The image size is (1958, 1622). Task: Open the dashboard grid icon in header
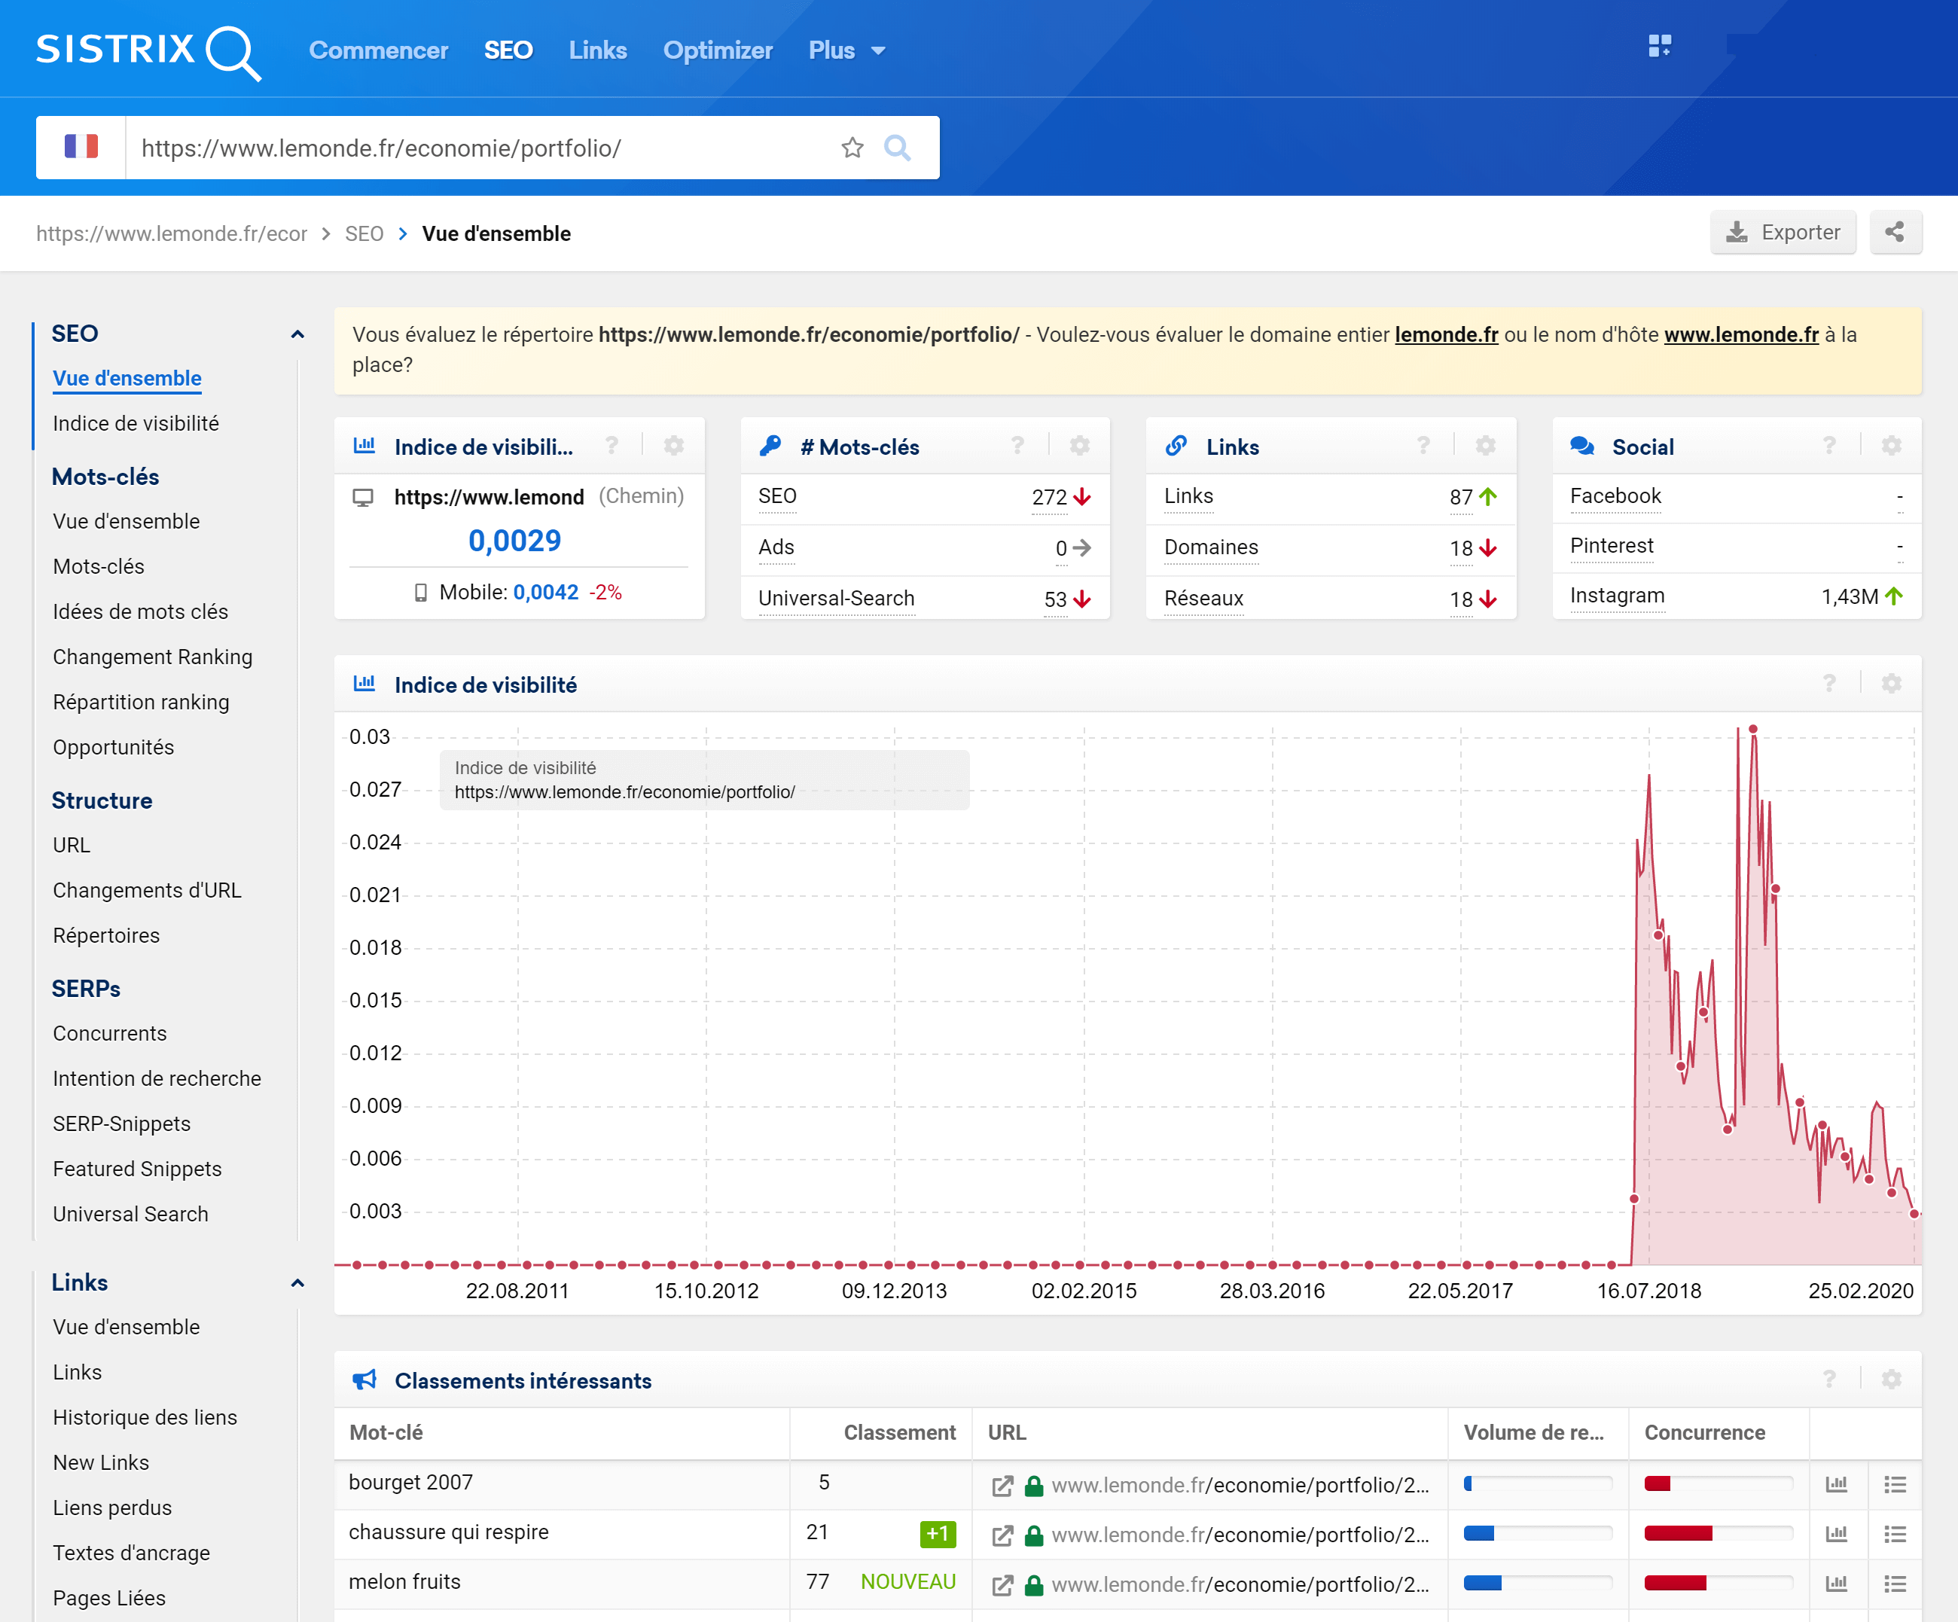[1660, 46]
